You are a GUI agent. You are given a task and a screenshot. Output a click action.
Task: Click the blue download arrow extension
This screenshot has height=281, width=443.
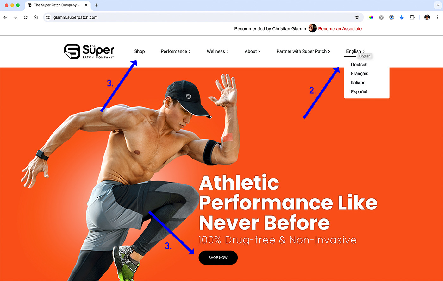point(402,17)
